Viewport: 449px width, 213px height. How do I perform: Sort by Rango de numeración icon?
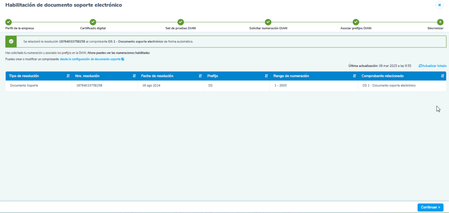pos(354,76)
